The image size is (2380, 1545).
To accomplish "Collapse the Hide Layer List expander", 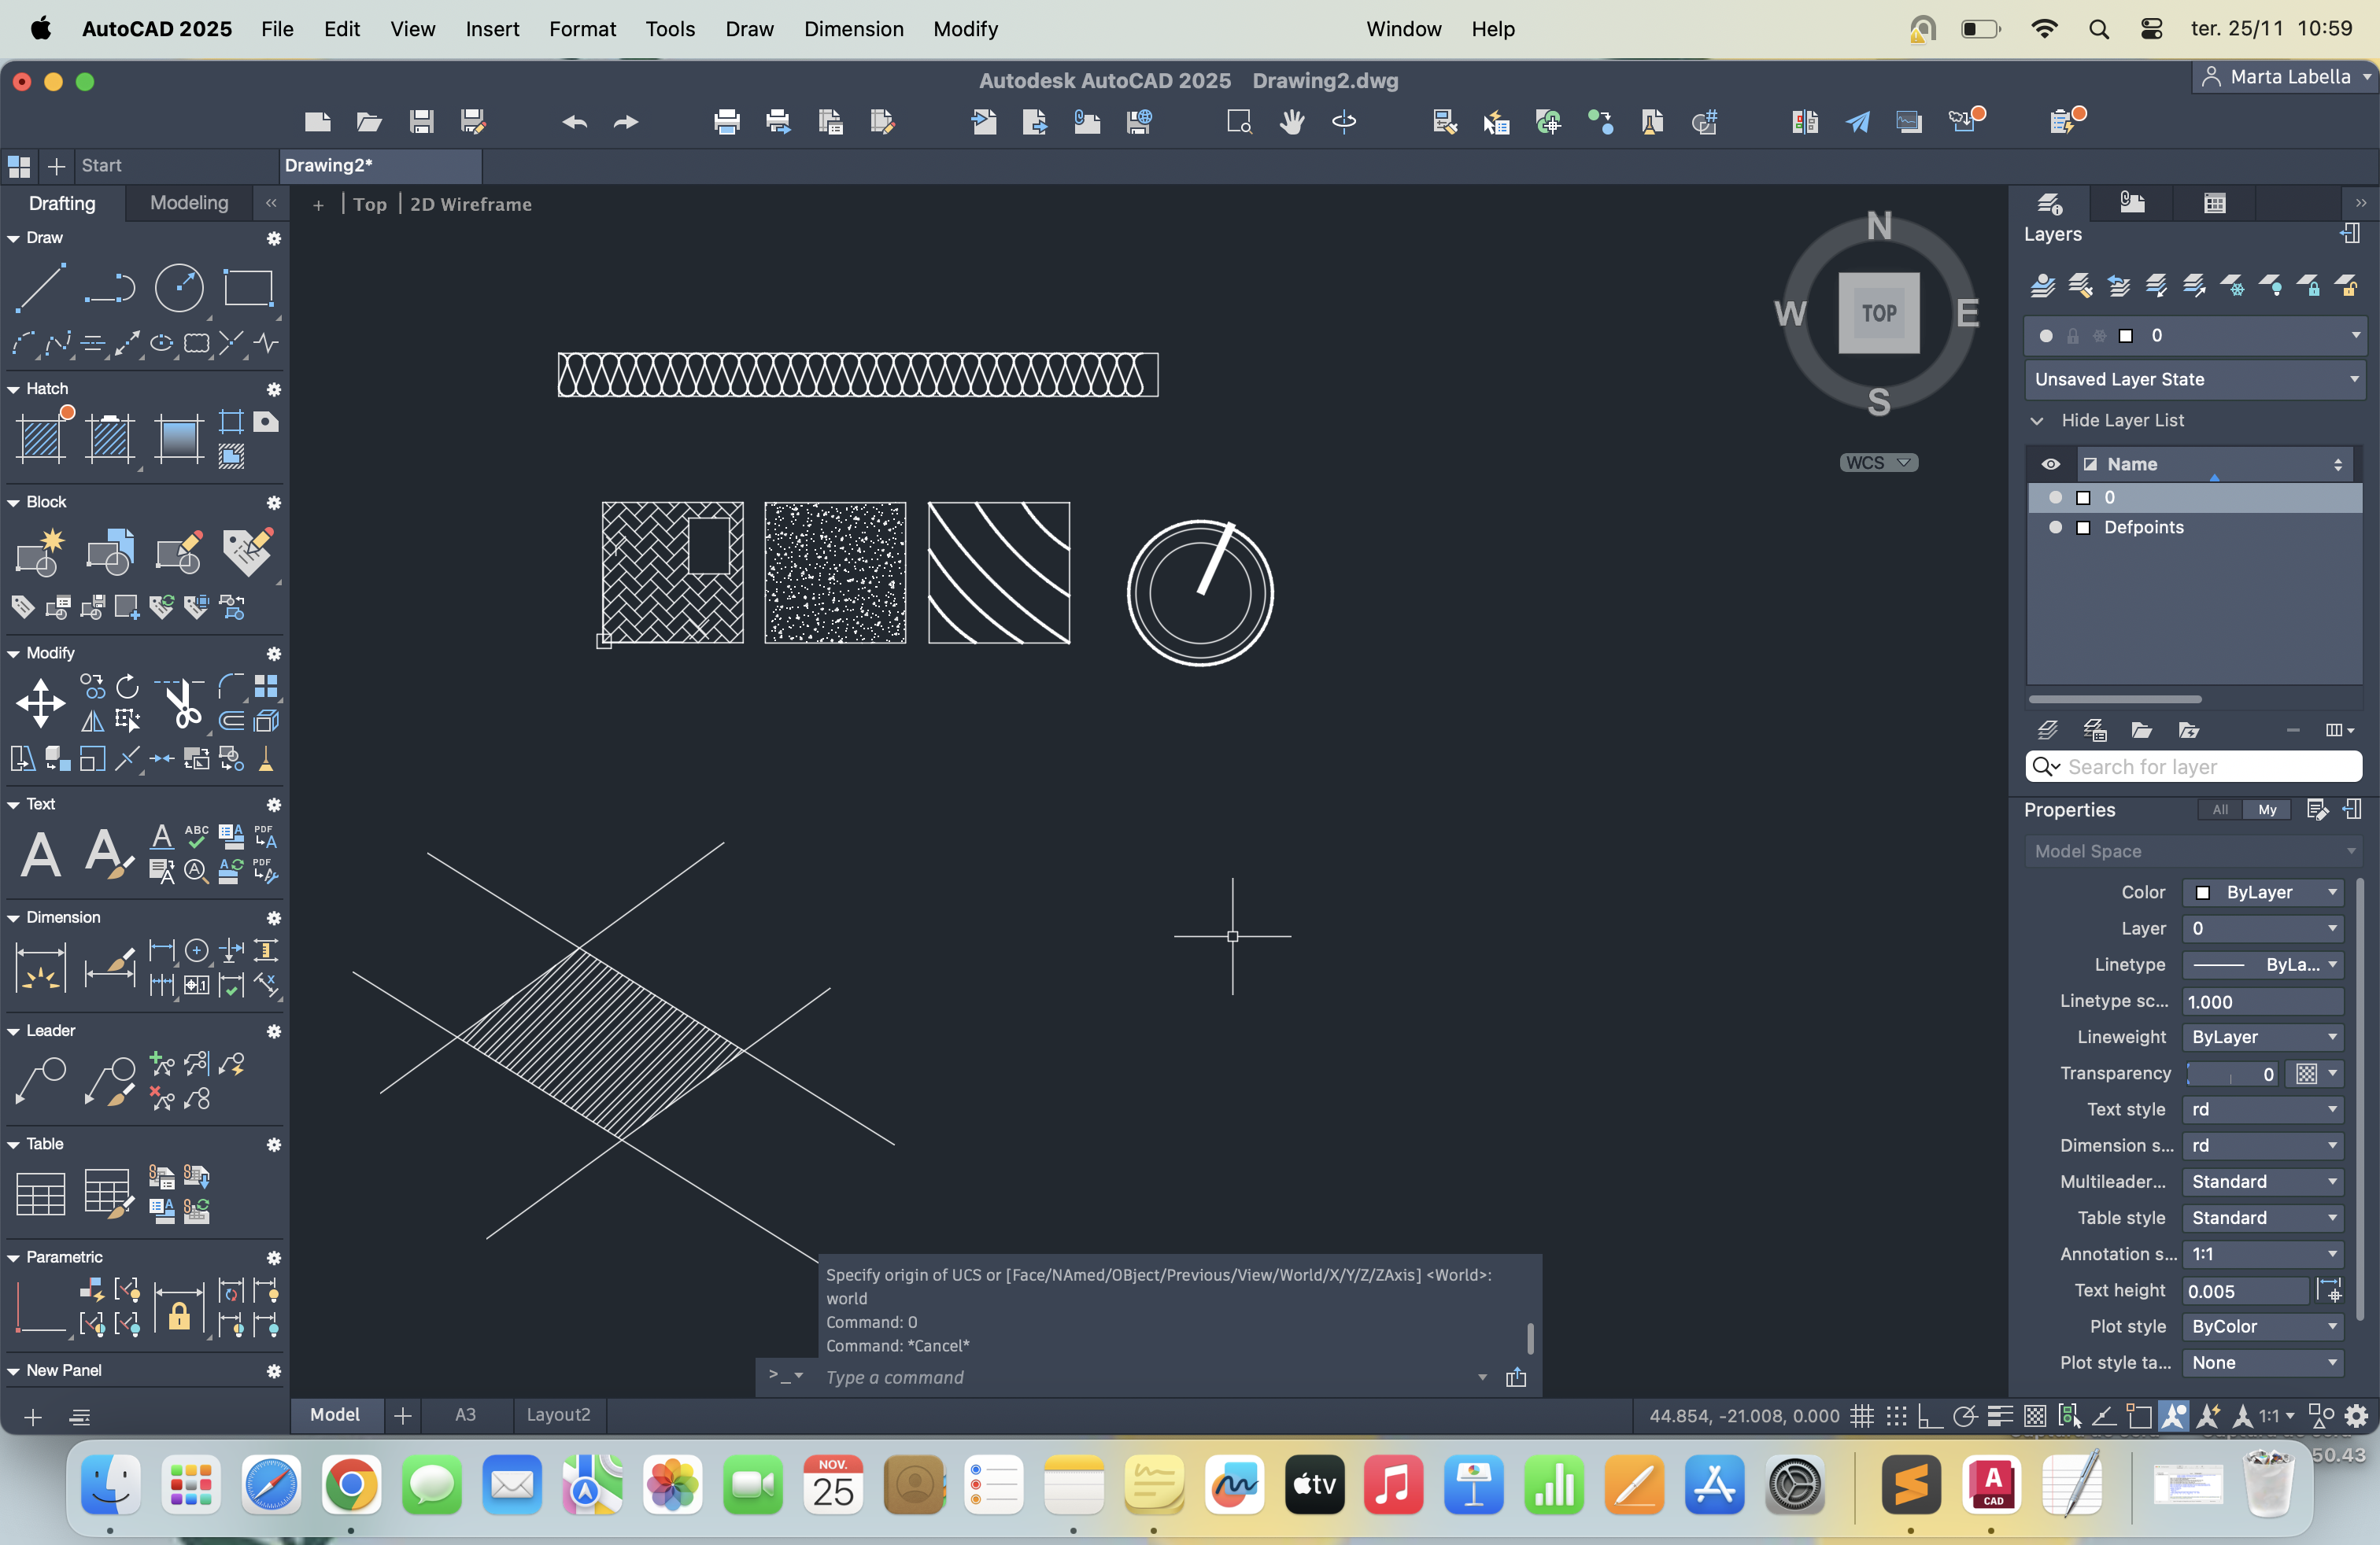I will tap(2037, 421).
